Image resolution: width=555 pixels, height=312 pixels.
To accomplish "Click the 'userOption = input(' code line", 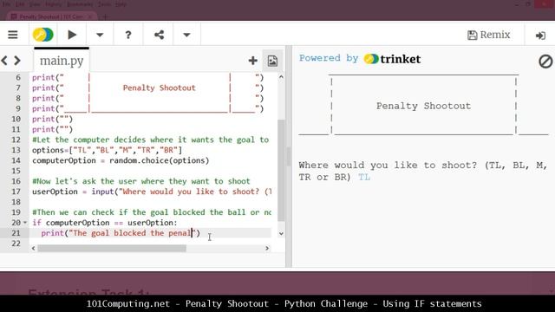I will [153, 192].
